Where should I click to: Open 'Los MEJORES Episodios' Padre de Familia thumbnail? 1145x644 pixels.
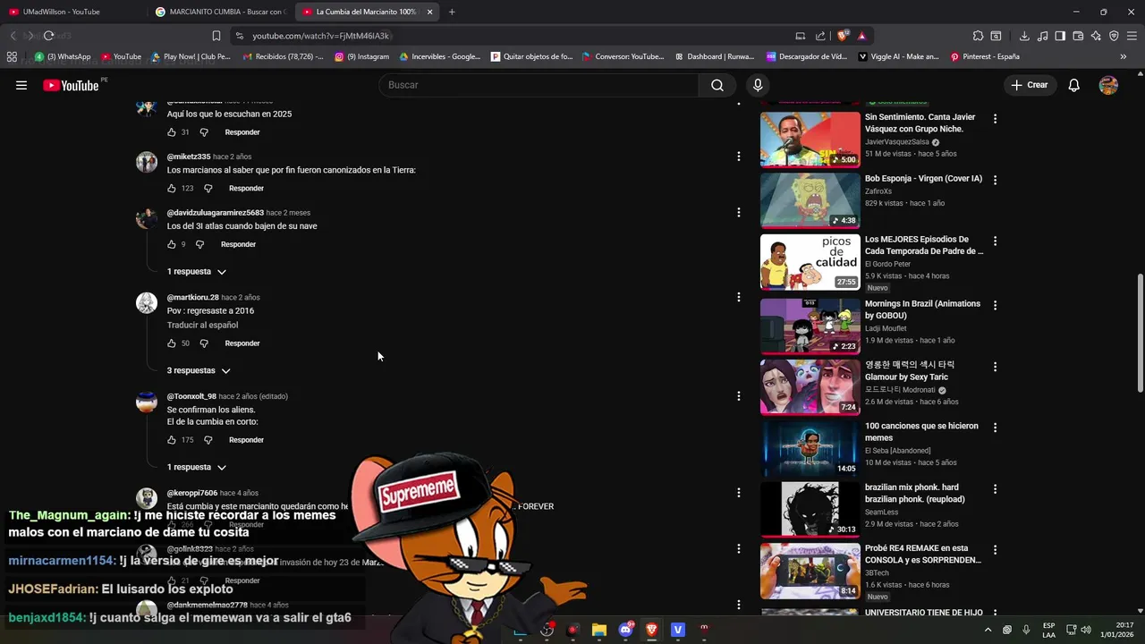[x=810, y=262]
